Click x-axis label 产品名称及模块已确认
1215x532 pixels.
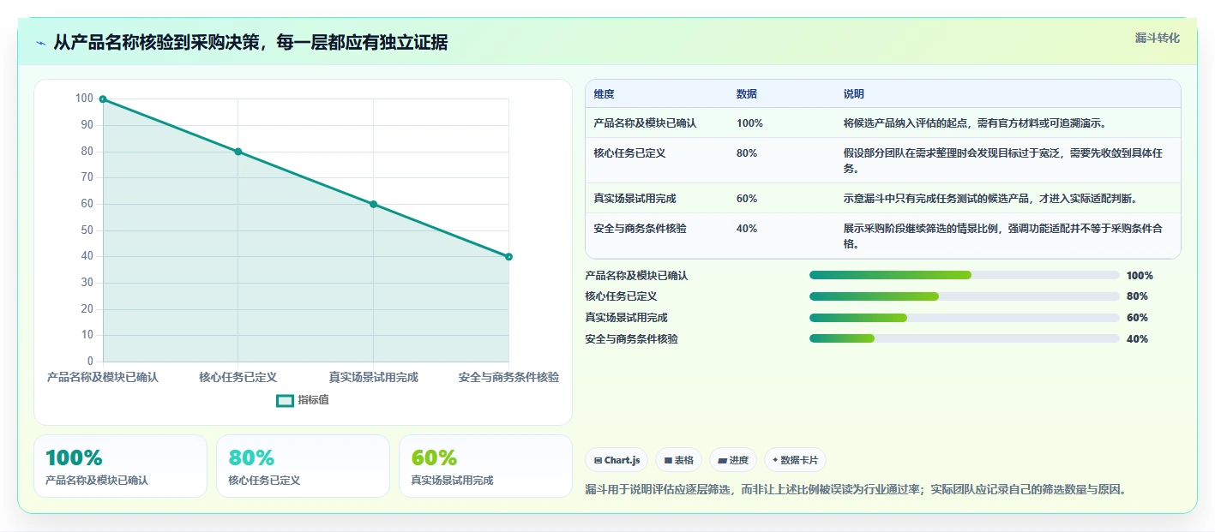[x=103, y=377]
